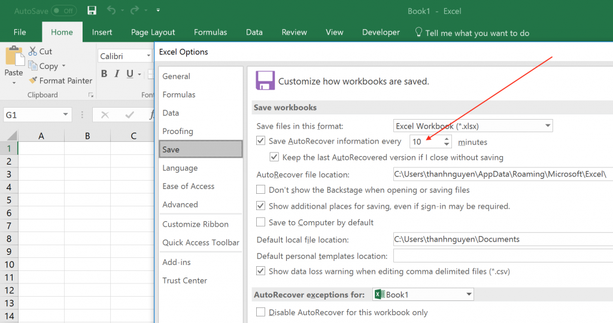This screenshot has height=323, width=613.
Task: Open the Underline style dropdown arrow
Action: pos(139,74)
